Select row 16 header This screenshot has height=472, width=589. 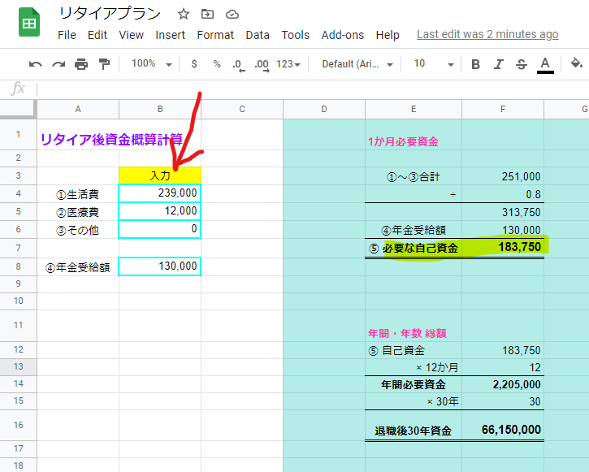[18, 425]
